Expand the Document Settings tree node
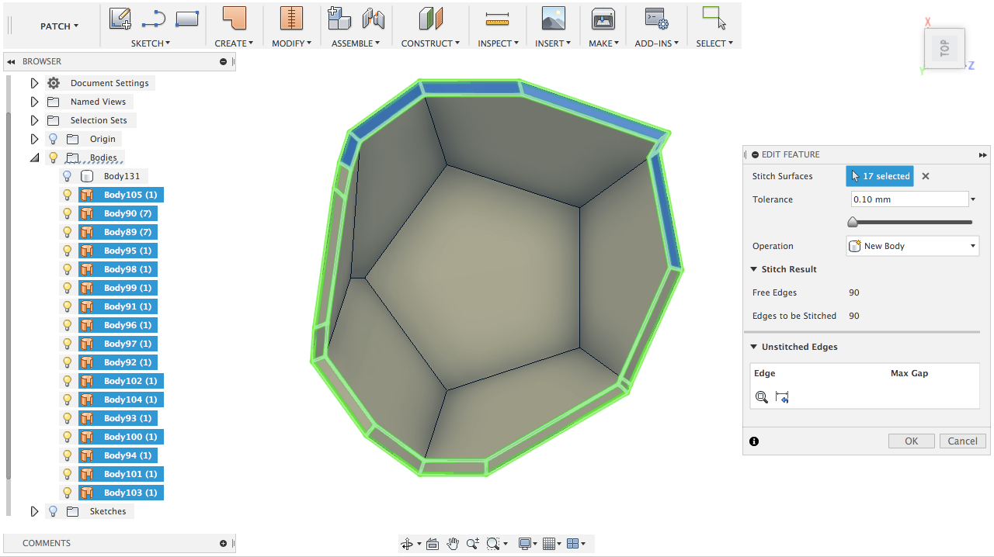This screenshot has width=994, height=557. (x=34, y=83)
